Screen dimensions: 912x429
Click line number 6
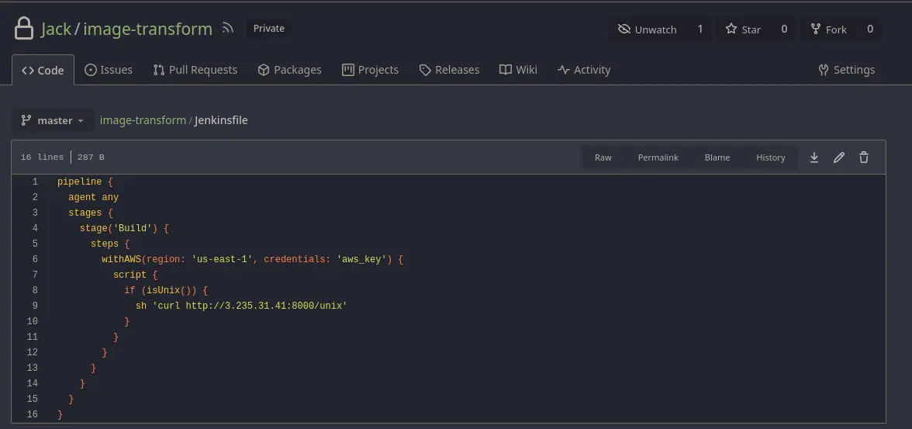click(35, 259)
